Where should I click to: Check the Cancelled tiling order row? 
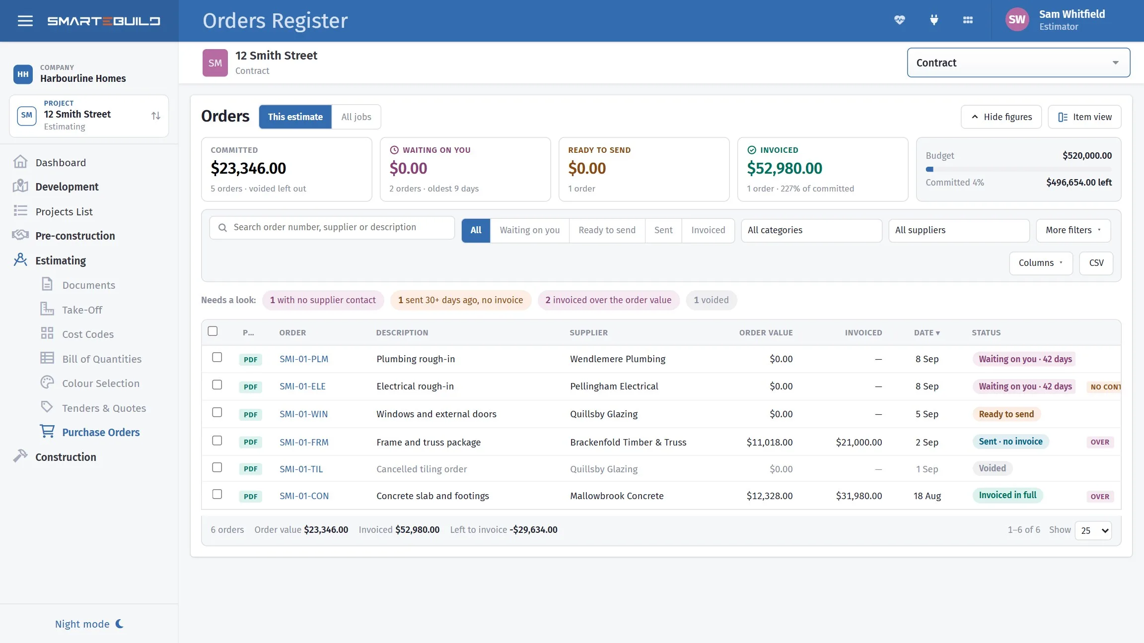[x=217, y=467]
